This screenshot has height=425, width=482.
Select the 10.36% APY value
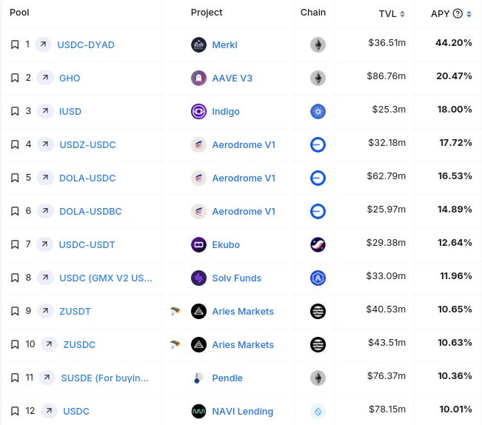(x=455, y=375)
